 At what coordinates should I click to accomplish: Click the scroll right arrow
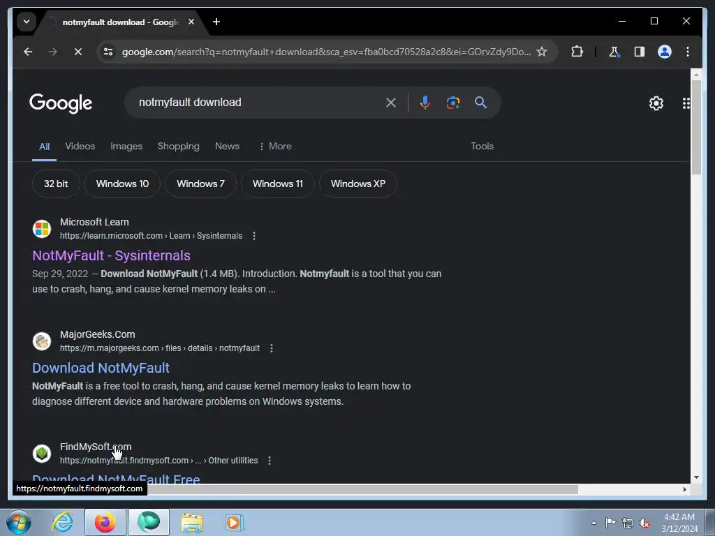(x=684, y=489)
